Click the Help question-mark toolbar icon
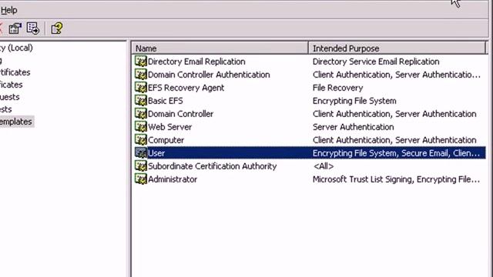This screenshot has height=277, width=493. pyautogui.click(x=57, y=28)
